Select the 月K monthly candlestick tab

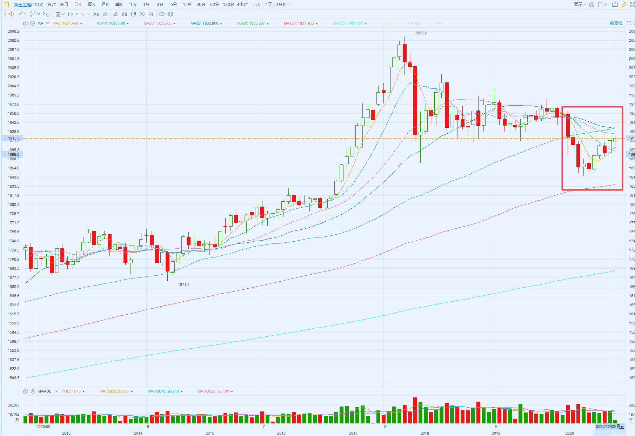click(105, 5)
